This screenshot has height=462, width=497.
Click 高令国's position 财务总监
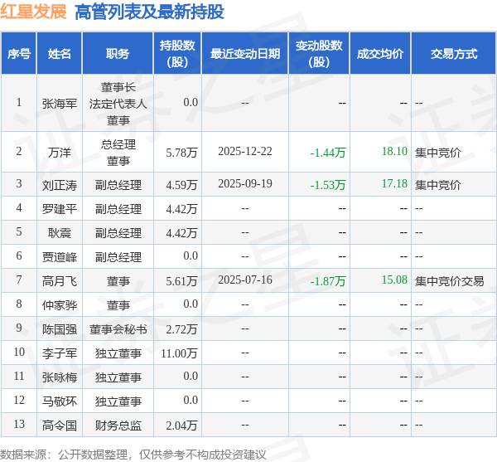click(x=118, y=426)
